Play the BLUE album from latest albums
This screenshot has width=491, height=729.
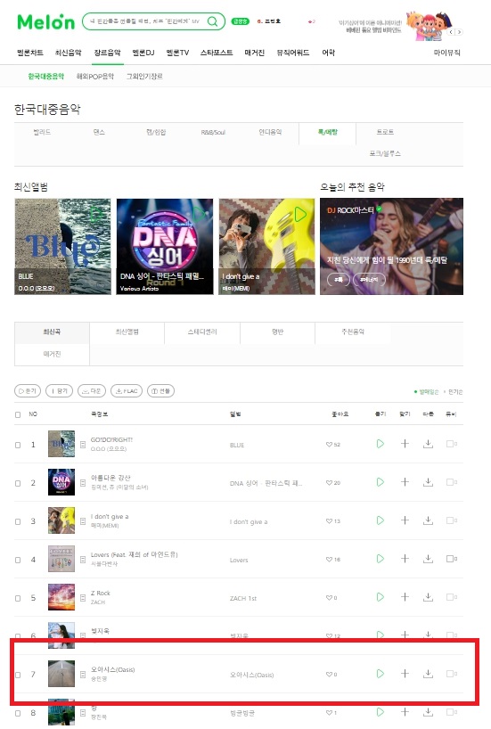[95, 214]
